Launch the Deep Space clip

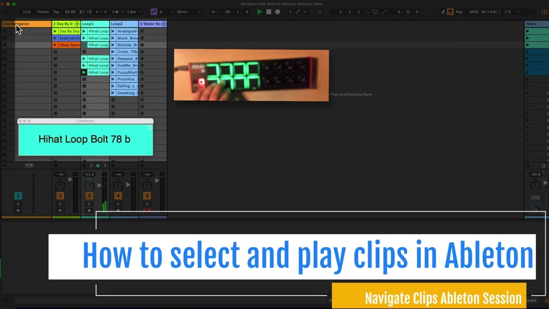(x=55, y=45)
